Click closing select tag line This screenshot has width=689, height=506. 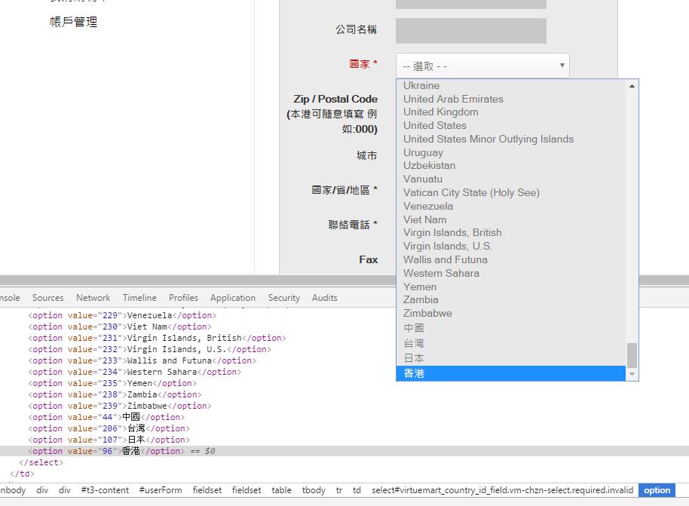41,462
